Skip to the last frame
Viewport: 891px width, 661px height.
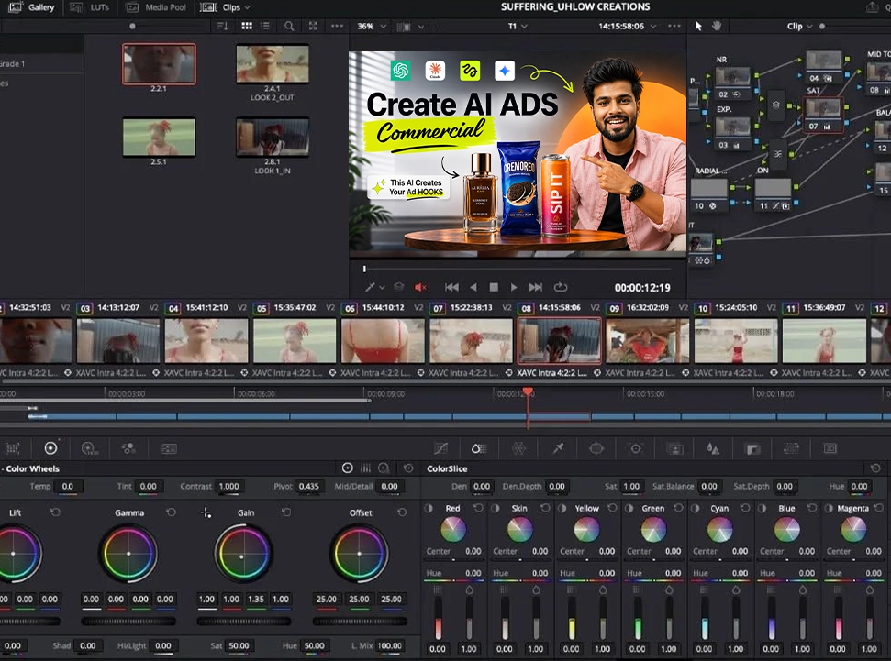pyautogui.click(x=536, y=287)
